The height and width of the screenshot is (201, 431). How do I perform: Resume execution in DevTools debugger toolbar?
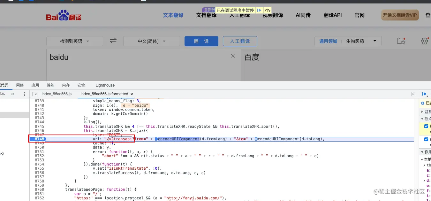tap(424, 94)
